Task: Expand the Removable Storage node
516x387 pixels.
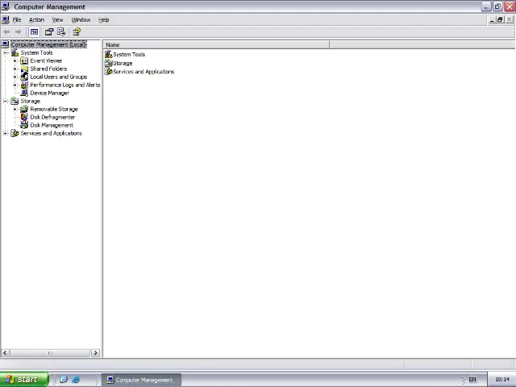Action: [15, 109]
